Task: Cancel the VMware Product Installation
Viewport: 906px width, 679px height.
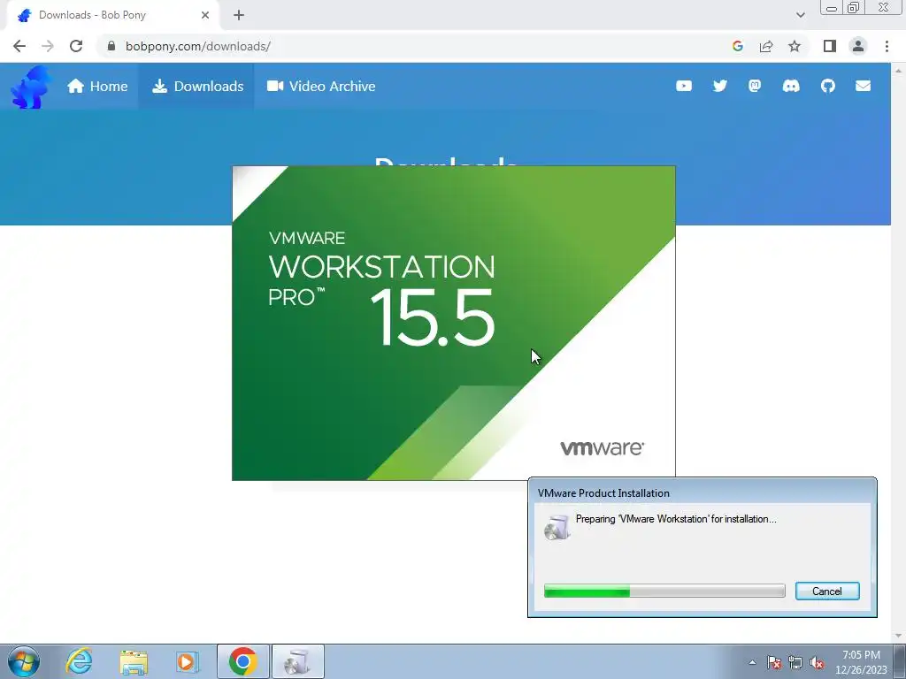Action: coord(827,591)
